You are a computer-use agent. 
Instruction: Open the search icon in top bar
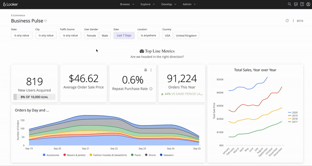[x=289, y=4]
